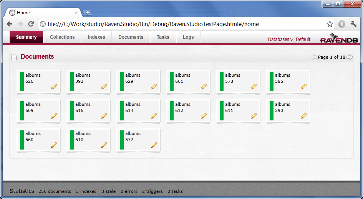The image size is (363, 199).
Task: Click the browser back arrow
Action: point(10,24)
